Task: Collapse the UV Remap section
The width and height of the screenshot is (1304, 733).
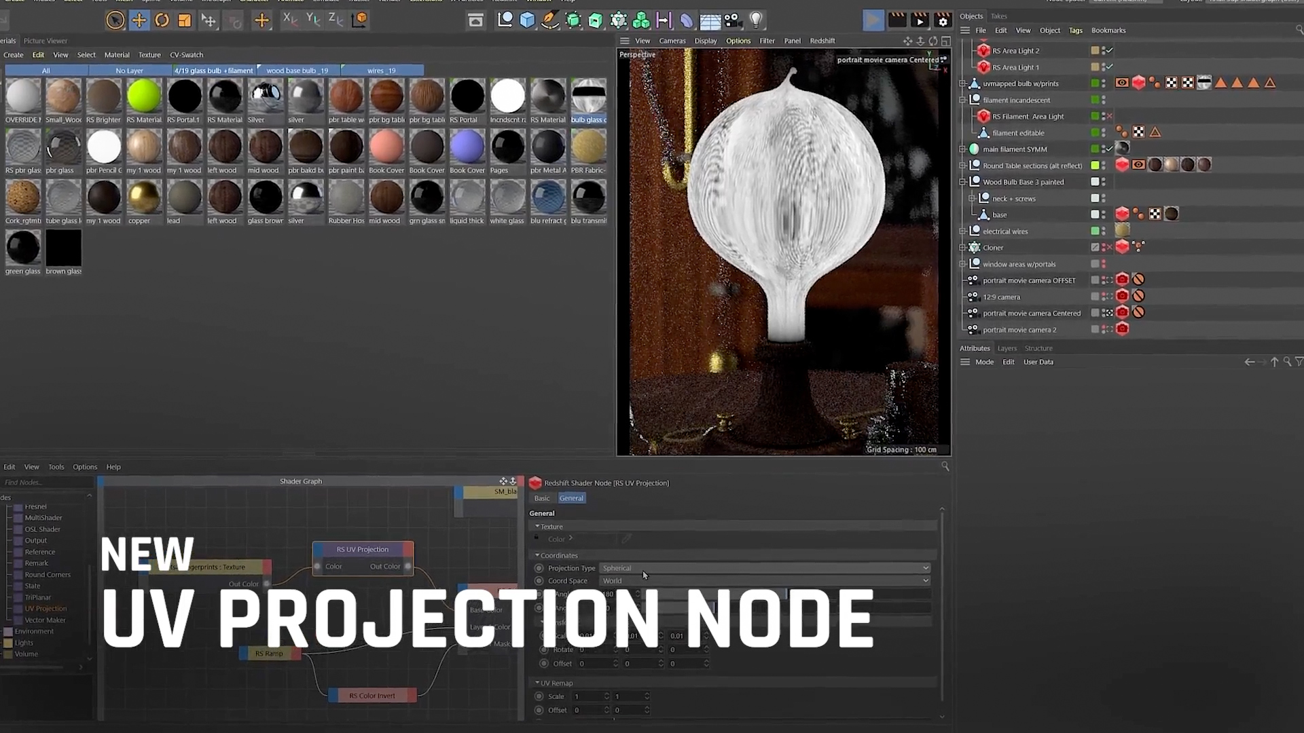Action: point(537,683)
